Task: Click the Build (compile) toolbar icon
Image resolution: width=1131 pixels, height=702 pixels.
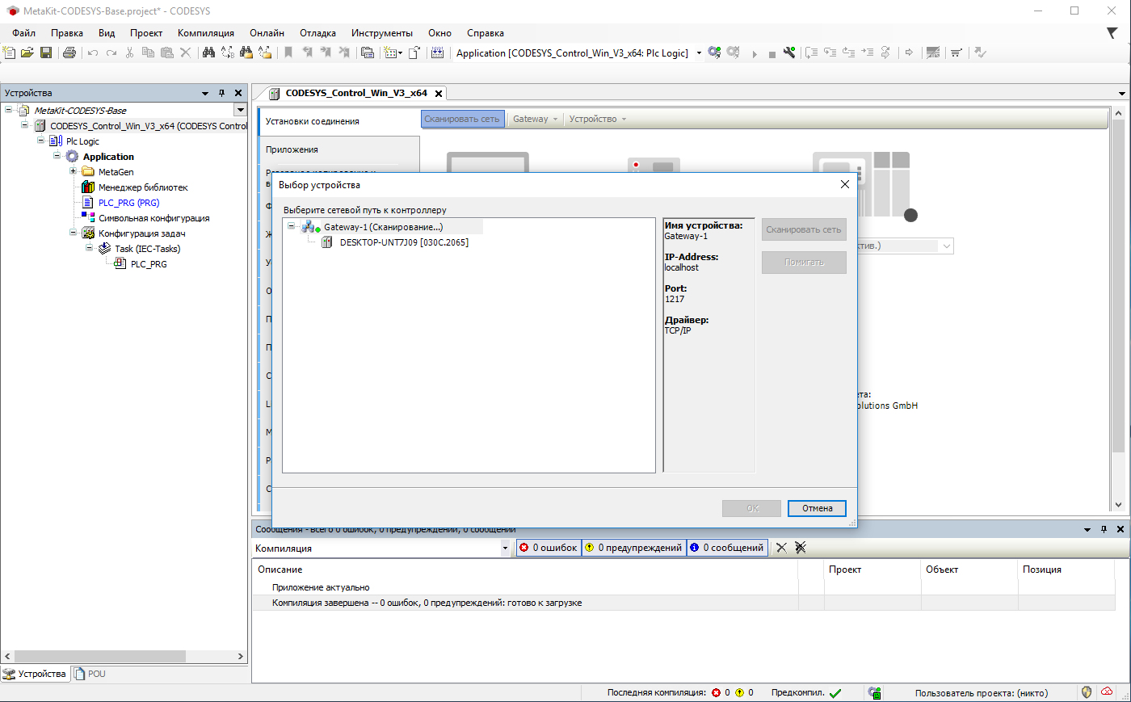Action: [x=437, y=53]
